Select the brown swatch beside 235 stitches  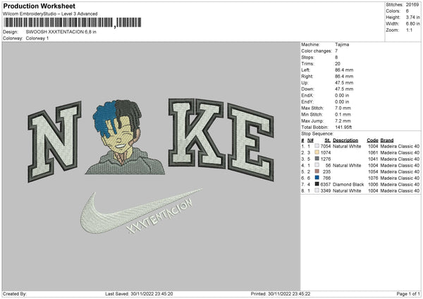tap(317, 171)
